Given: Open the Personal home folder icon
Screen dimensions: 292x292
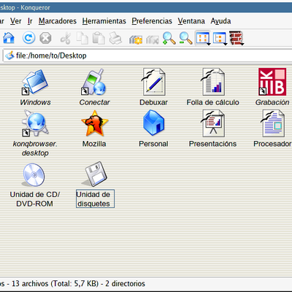Looking at the screenshot, I should [153, 123].
